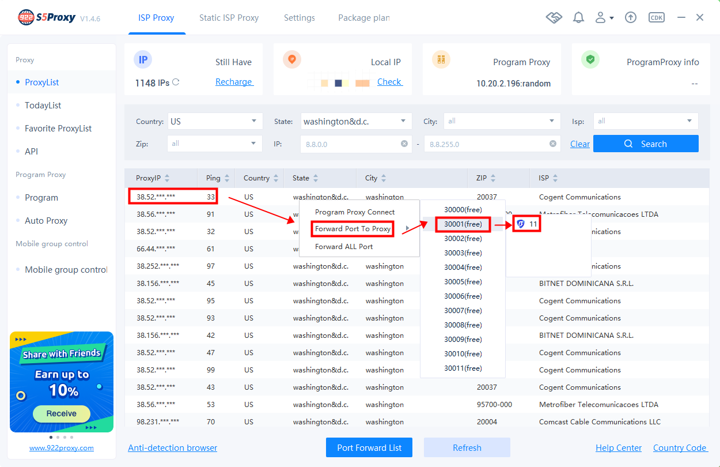
Task: Sort the table by State column arrows
Action: click(316, 178)
